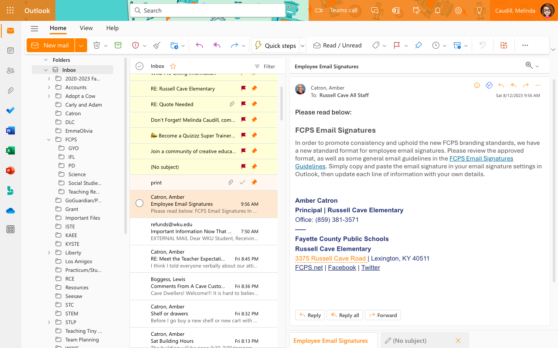Open the New mail dropdown arrow
Image resolution: width=558 pixels, height=348 pixels.
(81, 45)
